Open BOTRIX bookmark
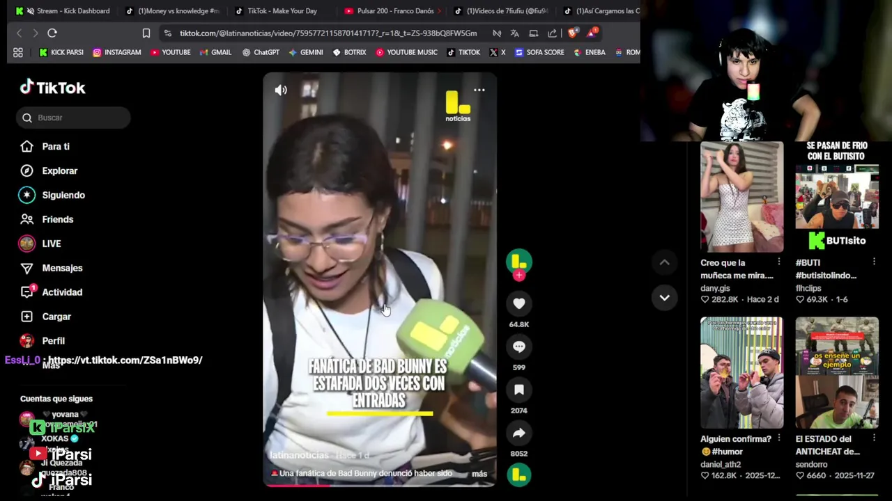Screen dimensions: 892x501 click(349, 52)
